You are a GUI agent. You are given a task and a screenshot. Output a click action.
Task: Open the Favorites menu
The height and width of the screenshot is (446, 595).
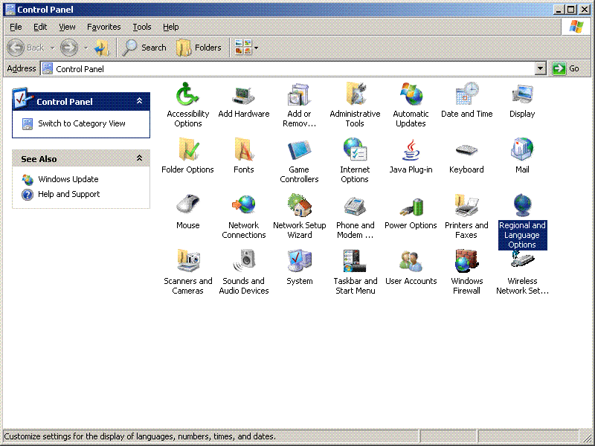coord(103,27)
